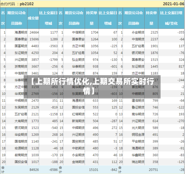
Task: Click volume cell 1269
Action: click(35, 134)
